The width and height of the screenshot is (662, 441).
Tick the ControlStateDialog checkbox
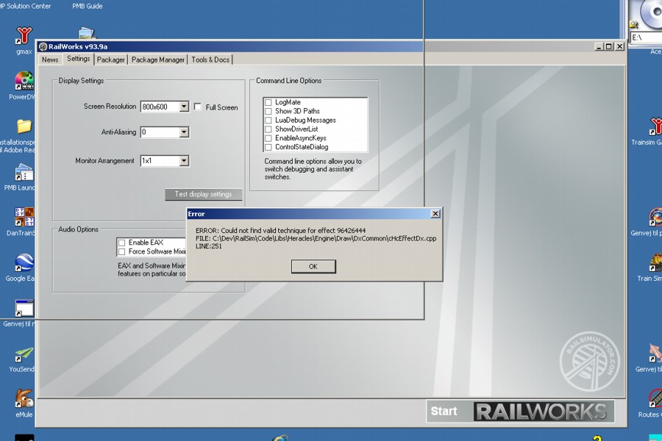point(268,147)
